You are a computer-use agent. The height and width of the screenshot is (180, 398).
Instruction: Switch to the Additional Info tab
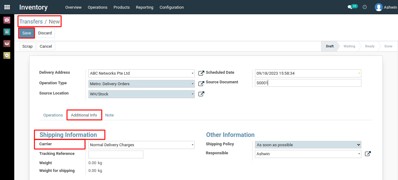coord(84,115)
